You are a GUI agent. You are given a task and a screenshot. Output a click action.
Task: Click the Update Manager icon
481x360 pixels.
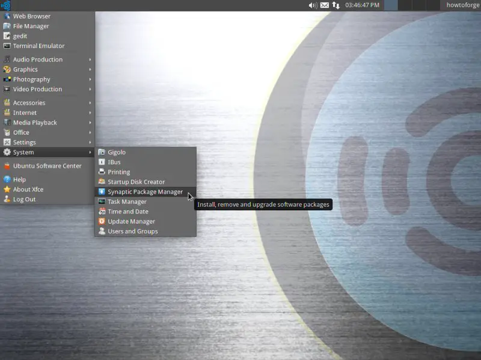[x=102, y=221]
